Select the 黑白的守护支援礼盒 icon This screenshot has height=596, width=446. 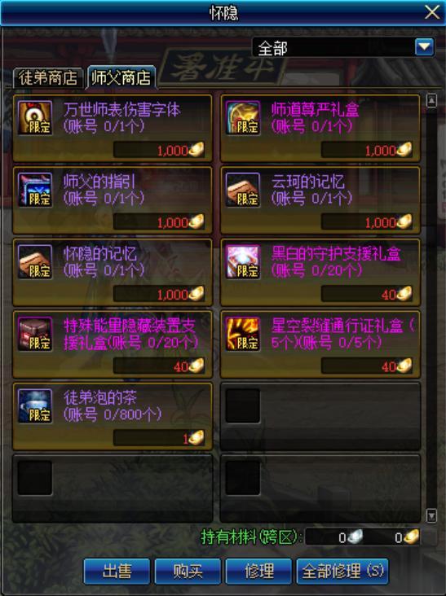pos(243,262)
